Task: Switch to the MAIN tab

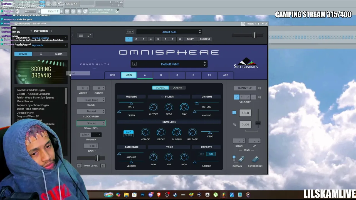Action: [128, 75]
